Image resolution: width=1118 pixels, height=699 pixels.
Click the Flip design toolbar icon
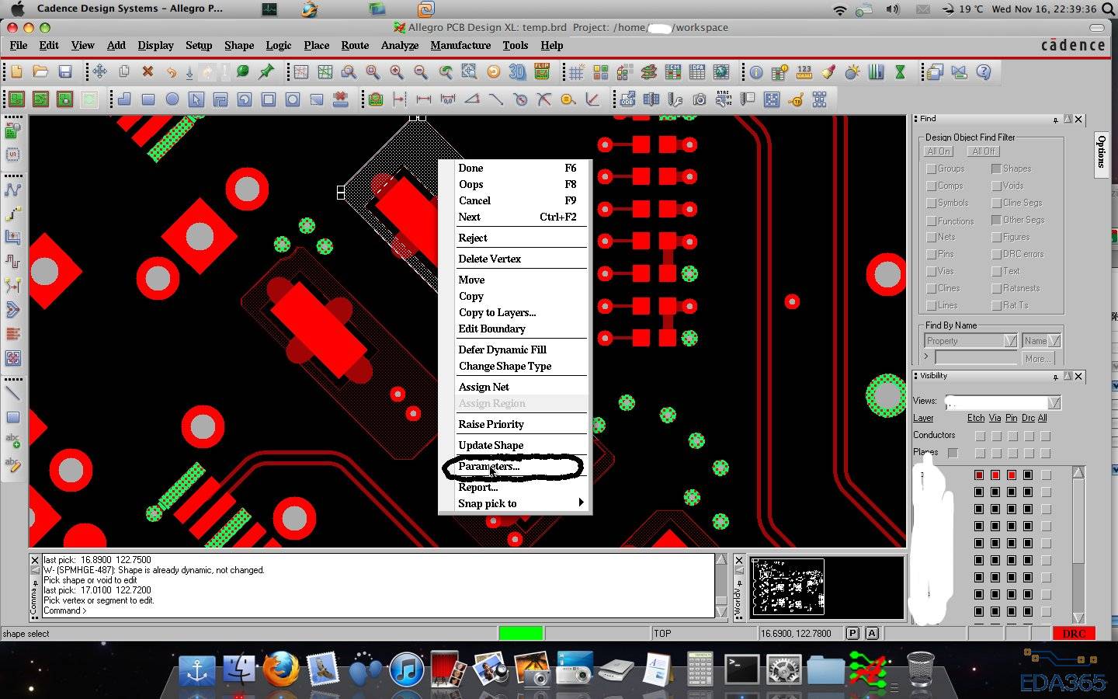[542, 72]
